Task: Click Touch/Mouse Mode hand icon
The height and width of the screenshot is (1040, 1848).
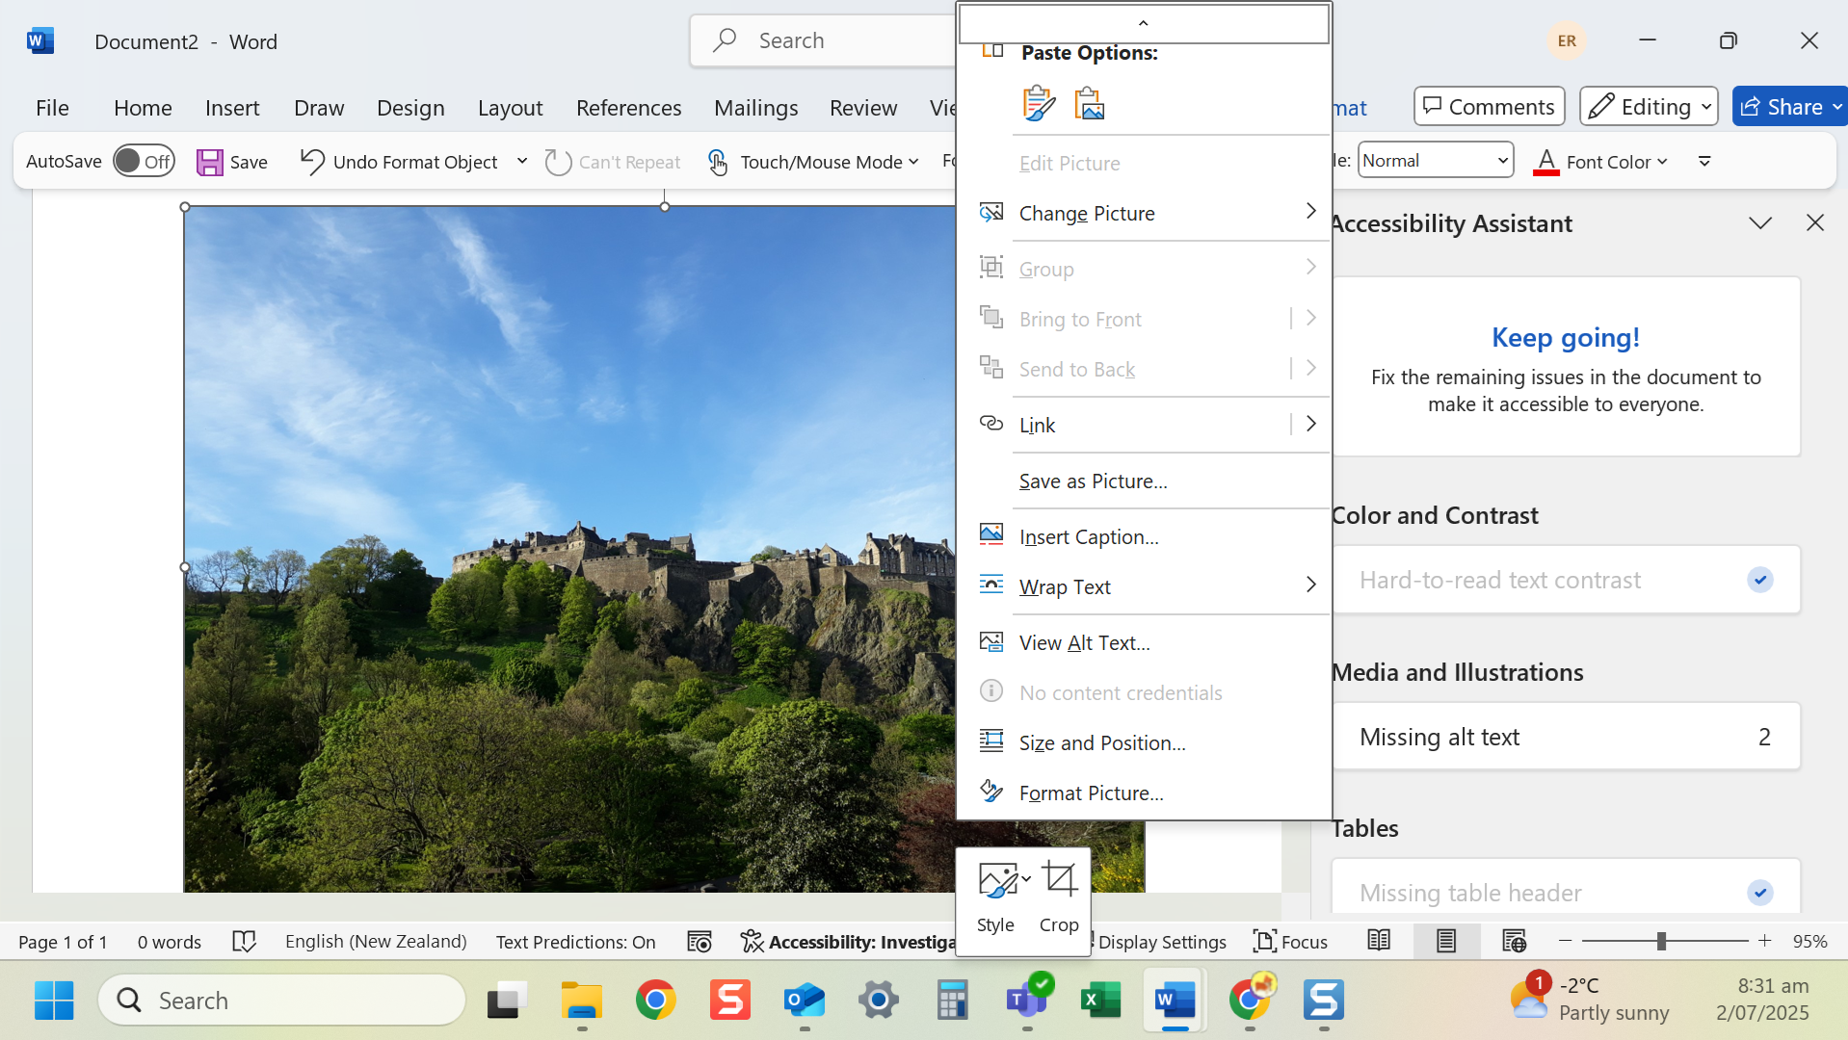Action: [718, 162]
